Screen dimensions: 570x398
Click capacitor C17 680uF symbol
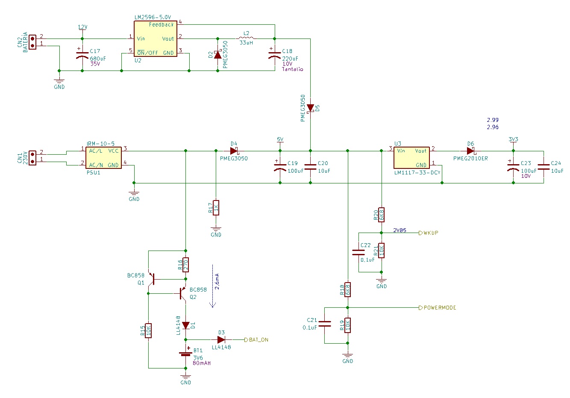tap(82, 55)
